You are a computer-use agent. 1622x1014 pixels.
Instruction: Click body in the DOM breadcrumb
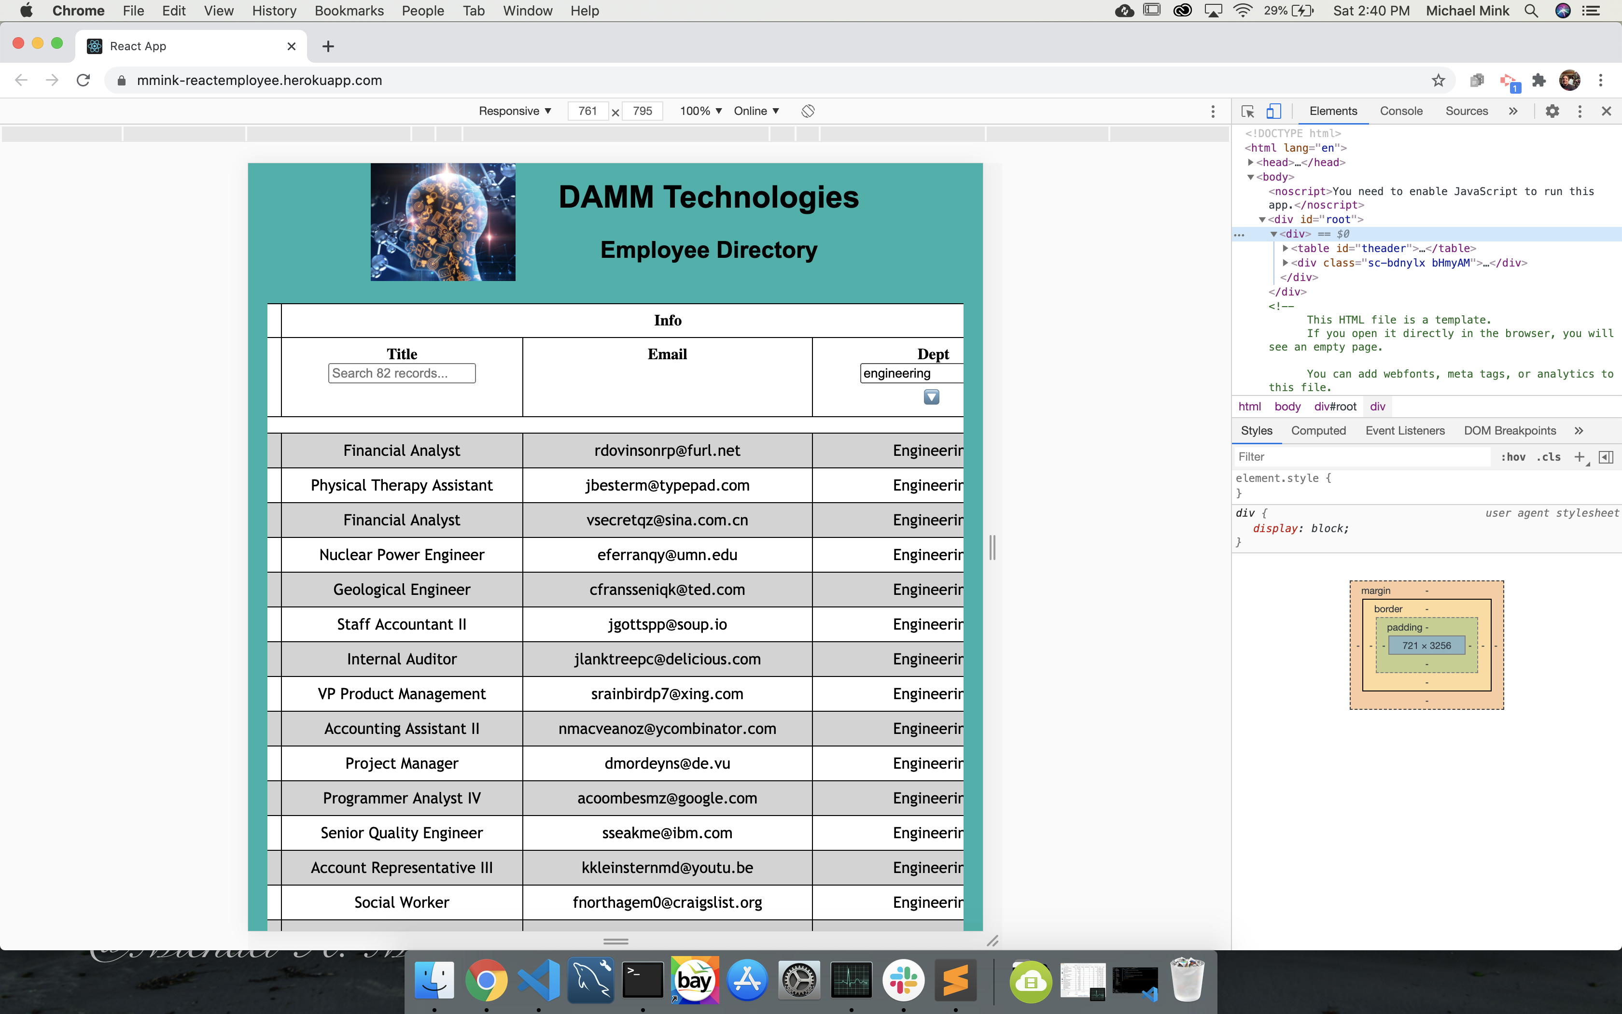tap(1287, 407)
